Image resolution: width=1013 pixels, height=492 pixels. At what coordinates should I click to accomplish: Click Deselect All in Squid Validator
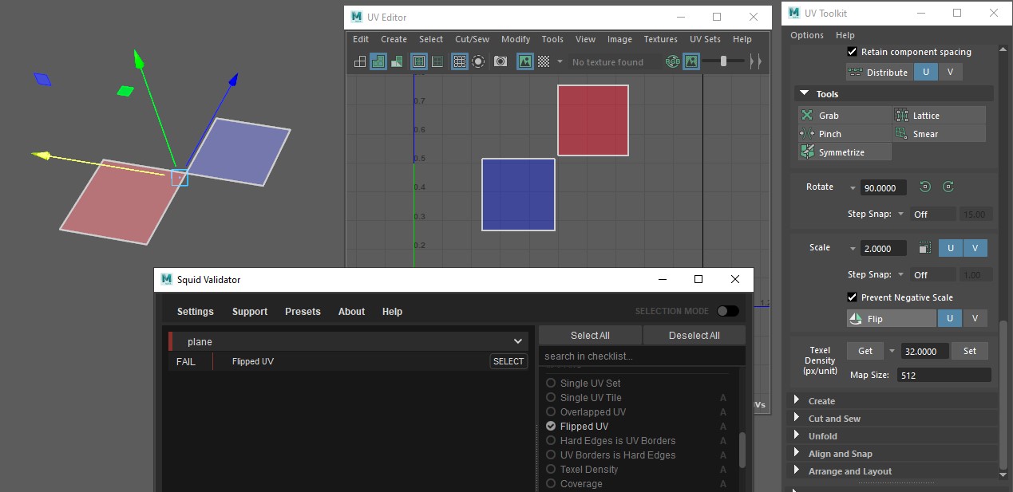(694, 336)
